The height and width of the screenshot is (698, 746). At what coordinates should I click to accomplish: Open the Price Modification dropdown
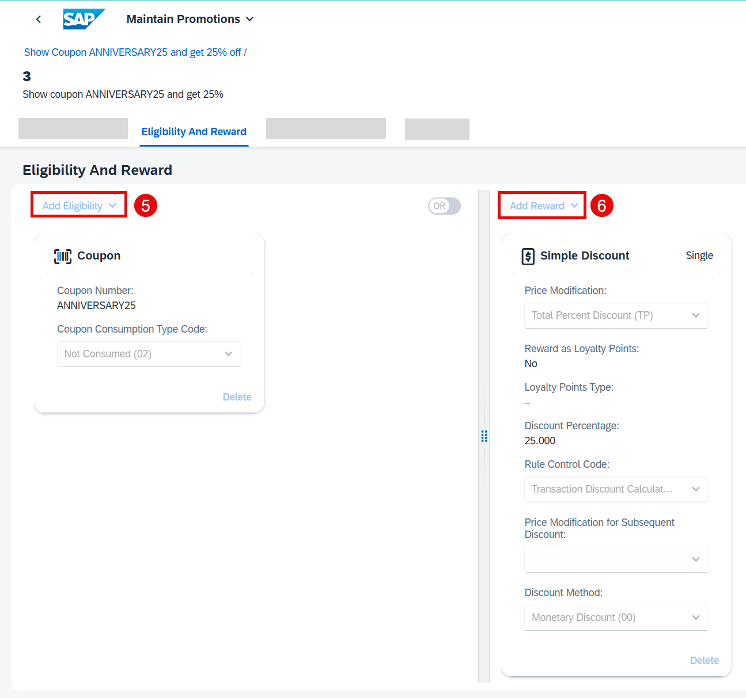pyautogui.click(x=616, y=315)
